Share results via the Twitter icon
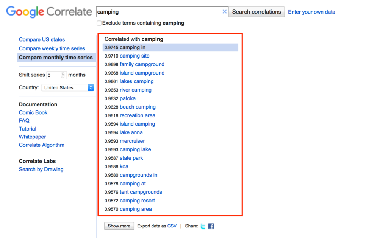Viewport: 388px width, 238px height. (x=203, y=226)
